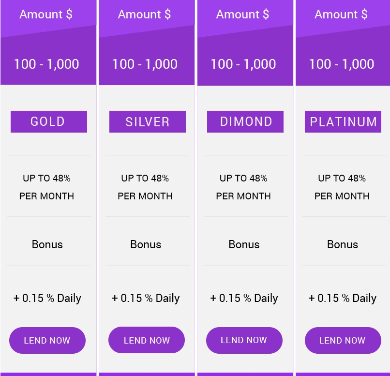The width and height of the screenshot is (390, 376).
Task: Click the 100 - 1,000 range under DIMOND
Action: click(243, 64)
